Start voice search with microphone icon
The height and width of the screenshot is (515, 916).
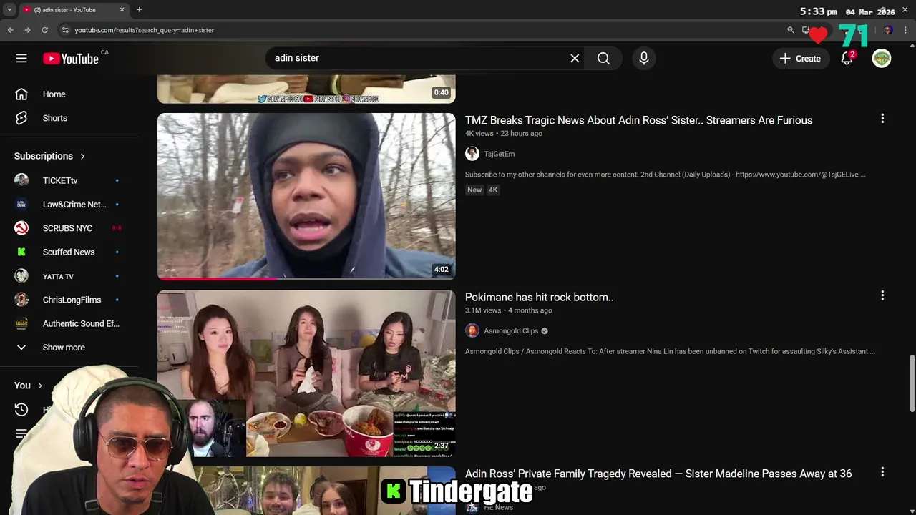(x=644, y=58)
